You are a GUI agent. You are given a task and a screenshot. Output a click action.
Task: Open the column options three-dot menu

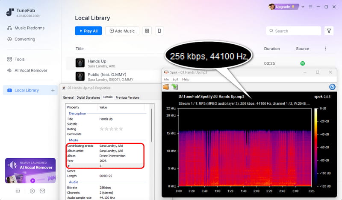[325, 49]
